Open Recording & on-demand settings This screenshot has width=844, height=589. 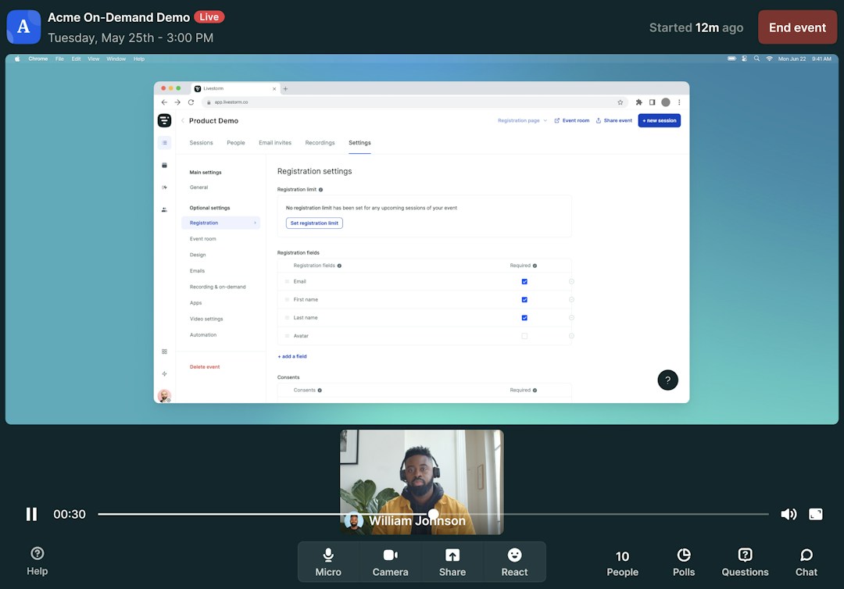click(x=217, y=287)
